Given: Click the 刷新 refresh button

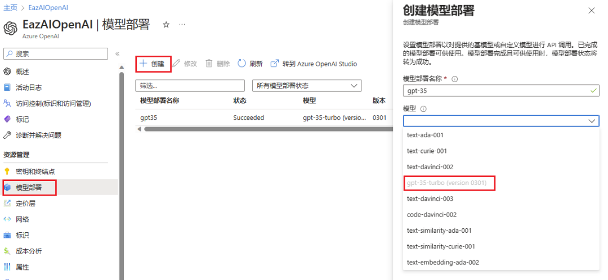Looking at the screenshot, I should coord(251,64).
